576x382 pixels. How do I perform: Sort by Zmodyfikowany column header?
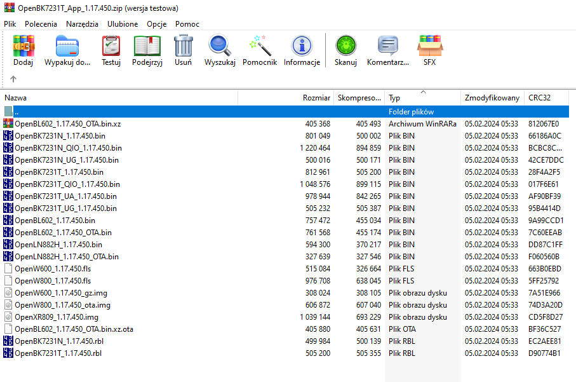click(492, 98)
